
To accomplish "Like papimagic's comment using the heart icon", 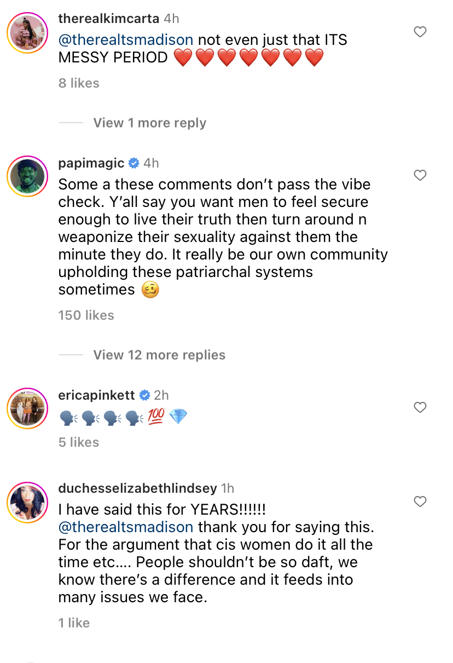I will point(420,175).
